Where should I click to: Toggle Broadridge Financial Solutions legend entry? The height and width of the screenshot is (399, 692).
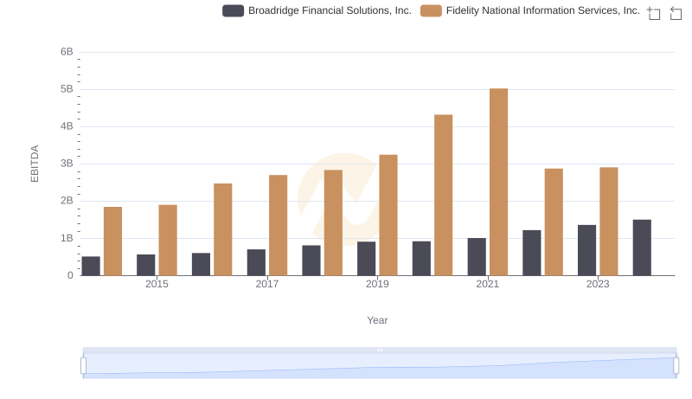coord(317,10)
